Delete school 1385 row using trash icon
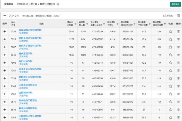Viewport: 182px width, 121px height. coord(178,117)
